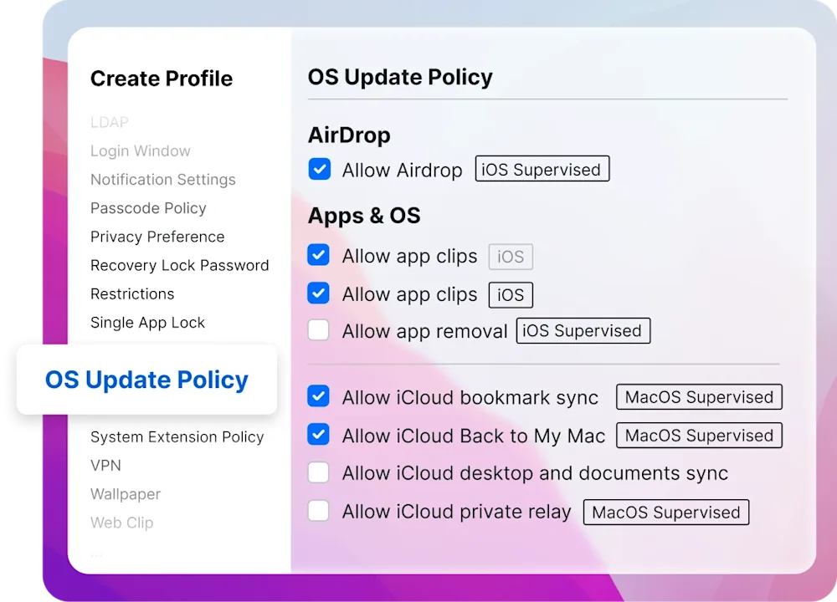Screen dimensions: 837x602
Task: Click the Create Profile heading
Action: pos(162,79)
